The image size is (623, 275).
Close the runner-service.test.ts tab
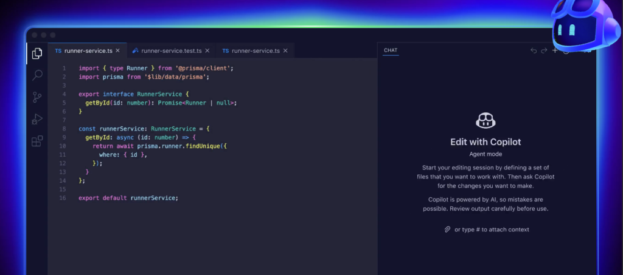point(207,51)
